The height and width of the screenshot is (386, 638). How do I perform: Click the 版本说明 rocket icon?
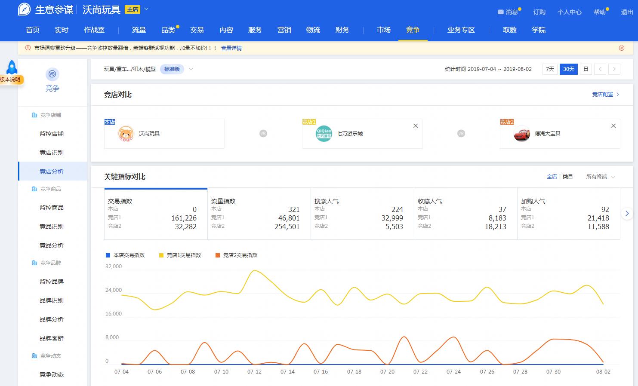tap(12, 67)
